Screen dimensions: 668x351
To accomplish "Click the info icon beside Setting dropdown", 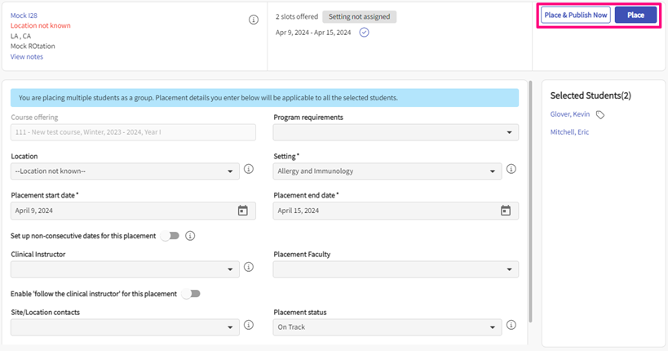I will pyautogui.click(x=511, y=170).
